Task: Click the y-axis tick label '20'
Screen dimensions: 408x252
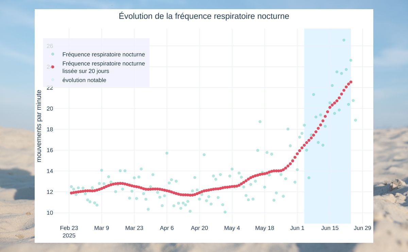Action: [x=50, y=109]
